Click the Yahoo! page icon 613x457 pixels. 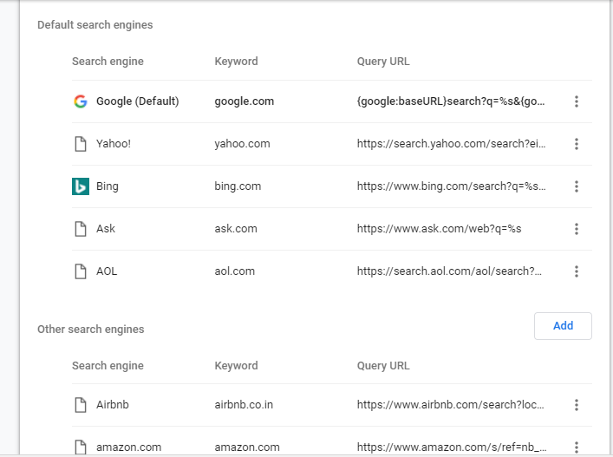(x=81, y=144)
